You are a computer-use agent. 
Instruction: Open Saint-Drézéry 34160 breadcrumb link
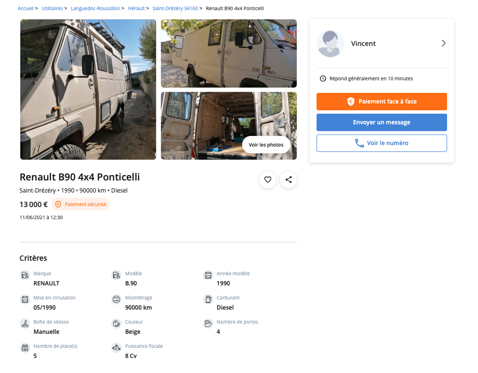175,9
